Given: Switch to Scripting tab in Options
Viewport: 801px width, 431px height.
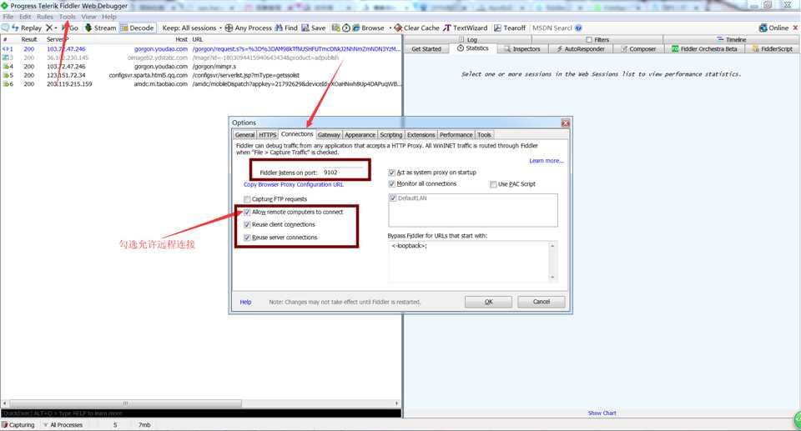Looking at the screenshot, I should tap(391, 135).
